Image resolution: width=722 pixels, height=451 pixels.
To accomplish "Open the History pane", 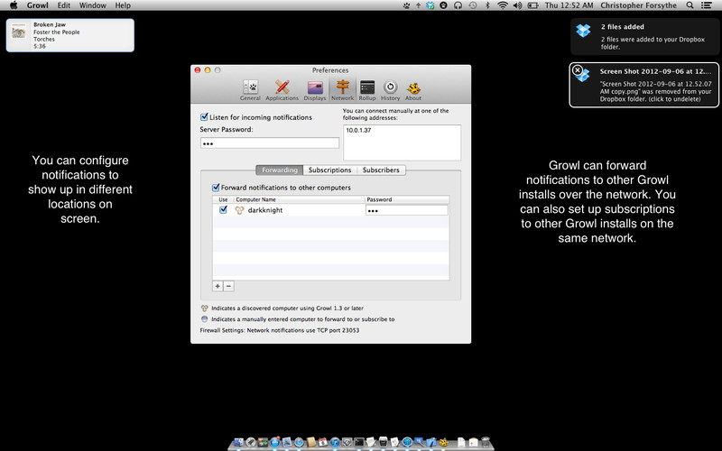I will tap(390, 88).
